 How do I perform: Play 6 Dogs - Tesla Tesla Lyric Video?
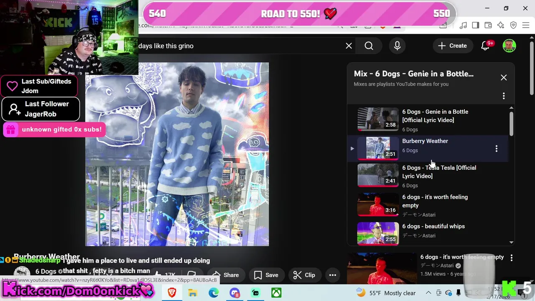[439, 172]
